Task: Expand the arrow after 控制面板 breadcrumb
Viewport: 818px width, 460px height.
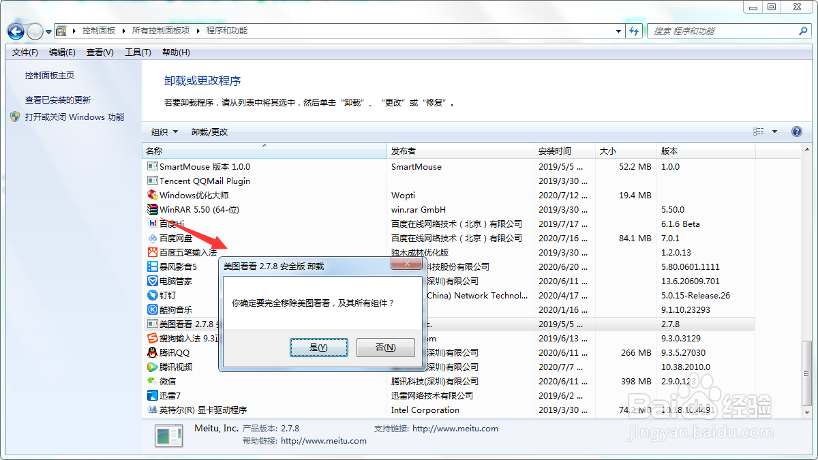Action: coord(123,31)
